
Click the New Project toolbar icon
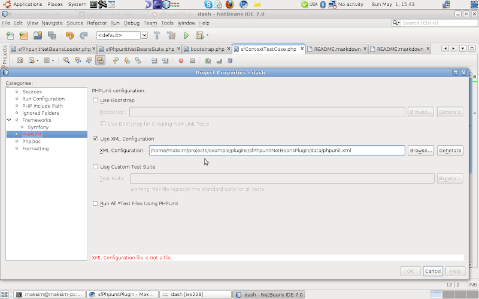(23, 35)
